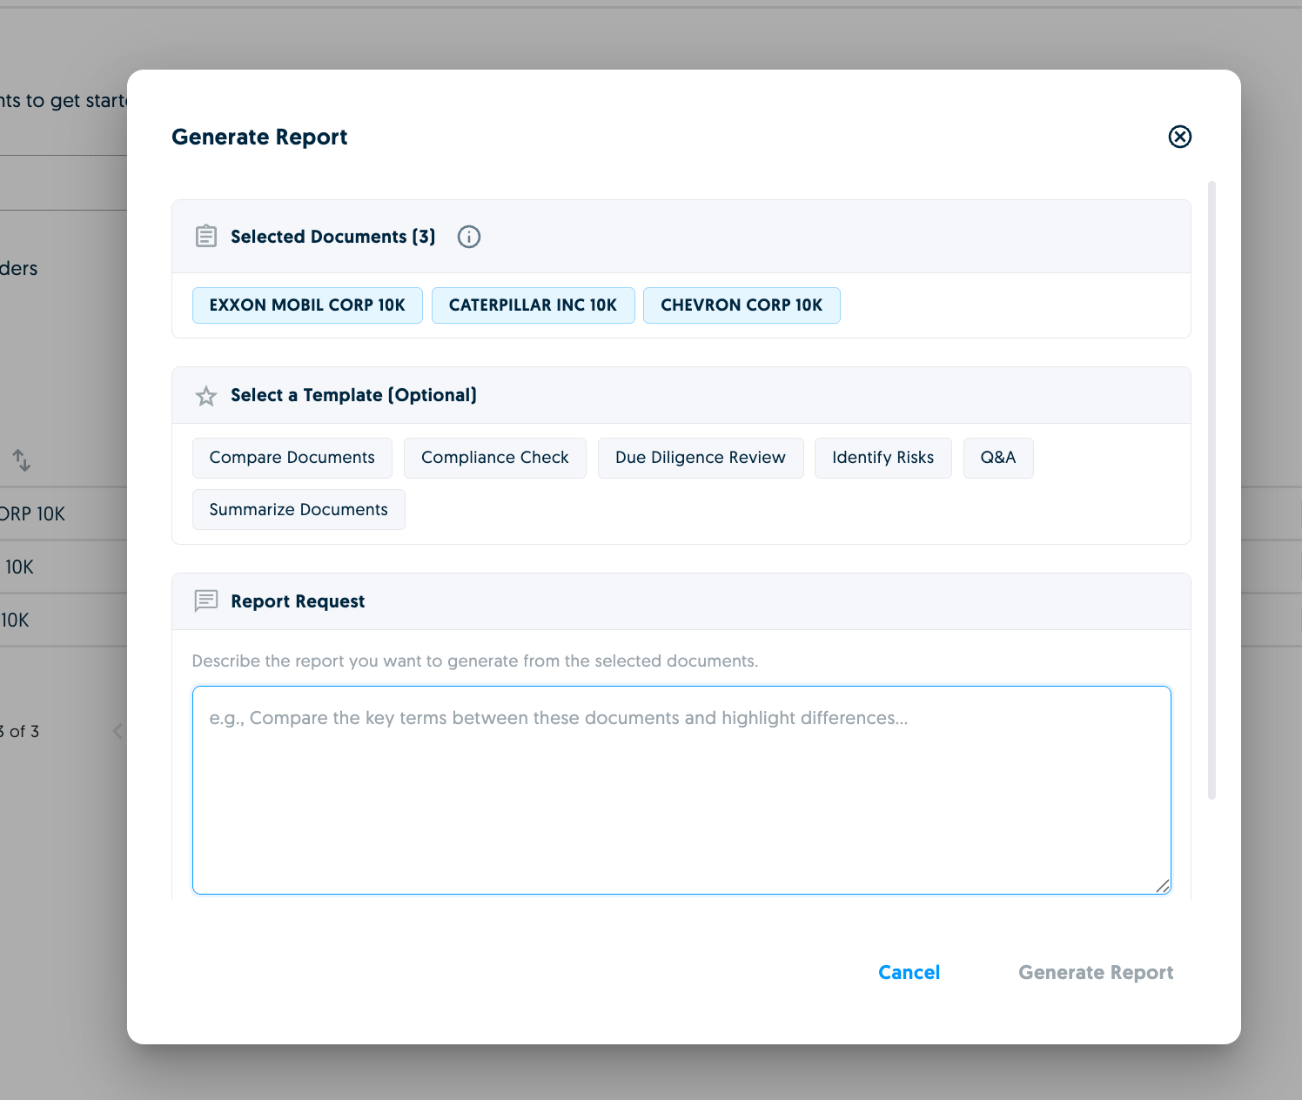Click the Report Request heading
Image resolution: width=1302 pixels, height=1100 pixels.
pyautogui.click(x=298, y=601)
